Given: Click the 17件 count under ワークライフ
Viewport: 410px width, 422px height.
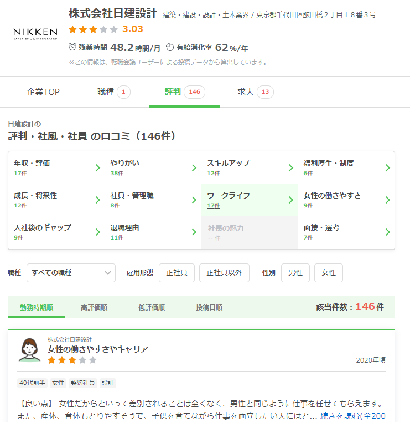Looking at the screenshot, I should [213, 205].
